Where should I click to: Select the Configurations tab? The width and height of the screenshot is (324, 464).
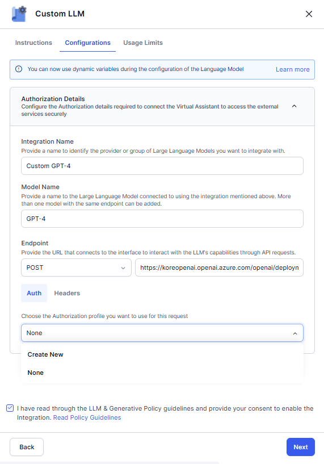tap(88, 43)
